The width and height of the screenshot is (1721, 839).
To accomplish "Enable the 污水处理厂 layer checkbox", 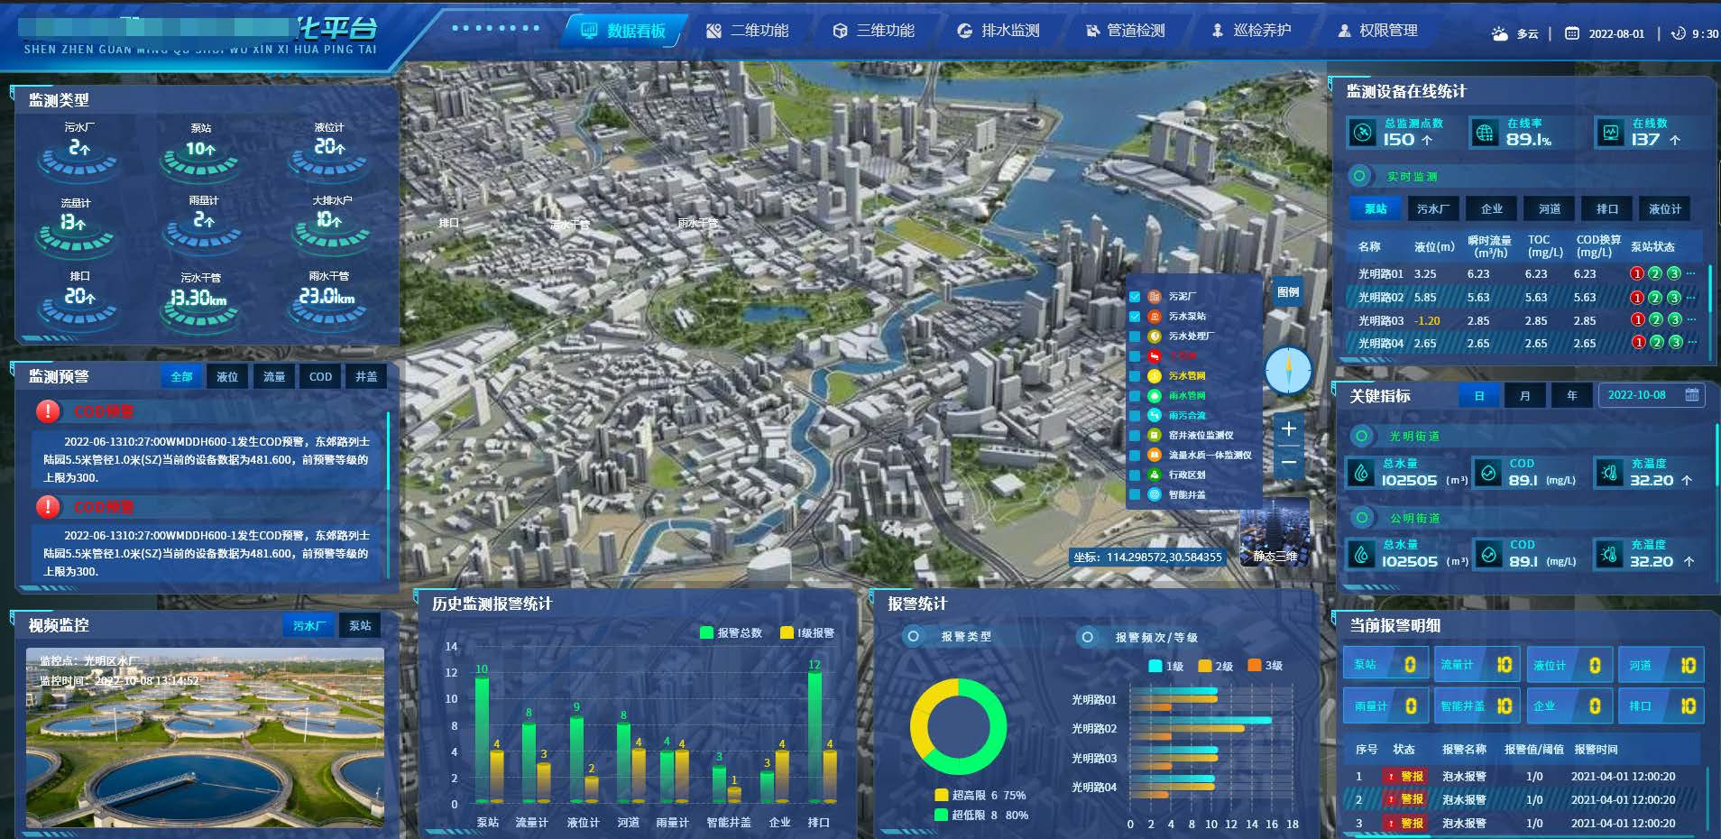I will pos(1135,337).
